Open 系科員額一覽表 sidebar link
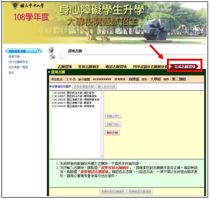 point(18,67)
